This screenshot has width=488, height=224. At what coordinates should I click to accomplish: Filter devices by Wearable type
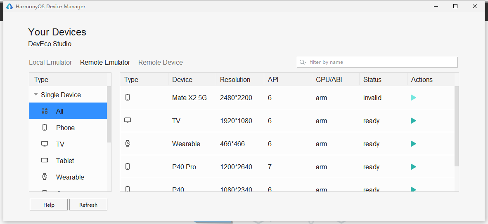68,177
